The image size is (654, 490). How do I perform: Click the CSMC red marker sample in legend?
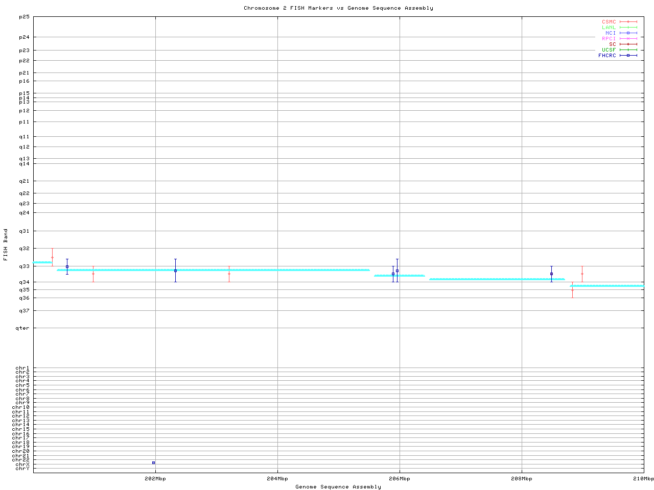coord(628,22)
